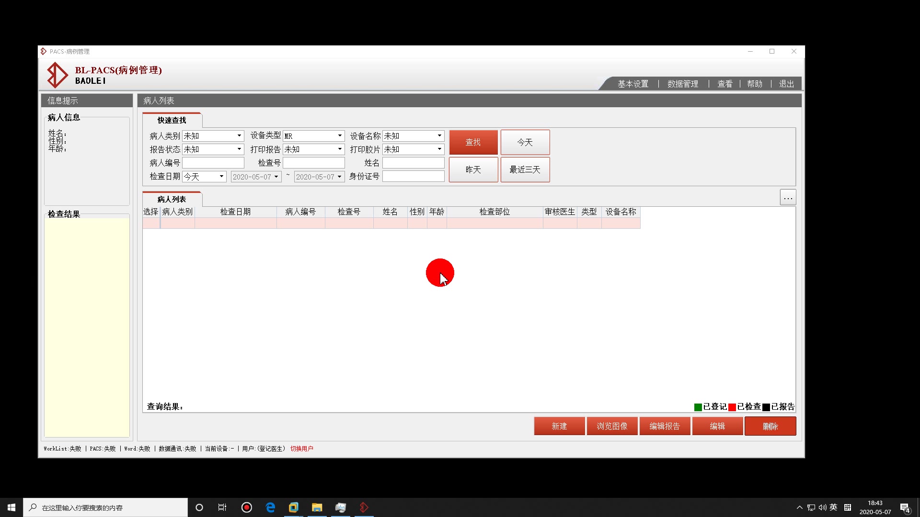The width and height of the screenshot is (920, 517).
Task: Switch to the 快速查找 tab
Action: click(172, 120)
